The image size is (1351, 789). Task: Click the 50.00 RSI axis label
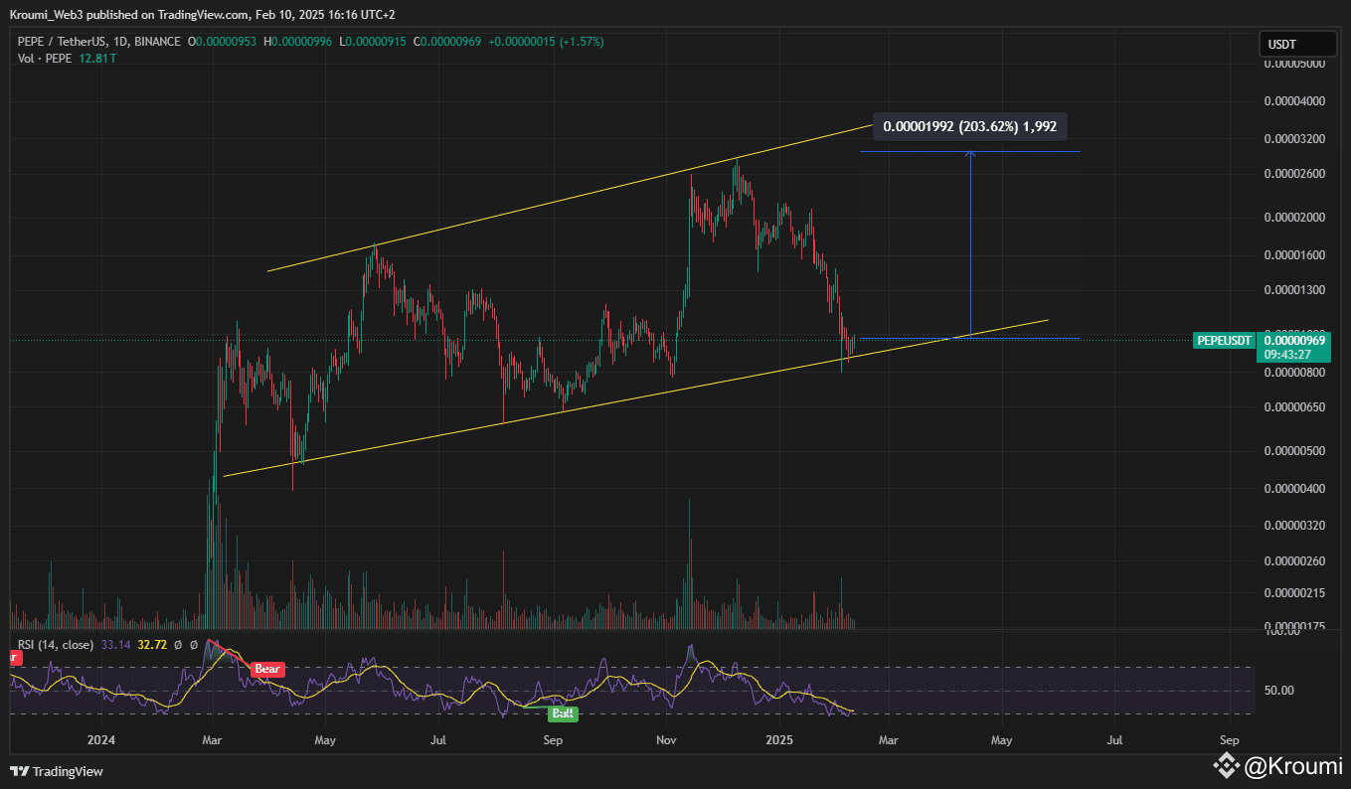[x=1277, y=690]
